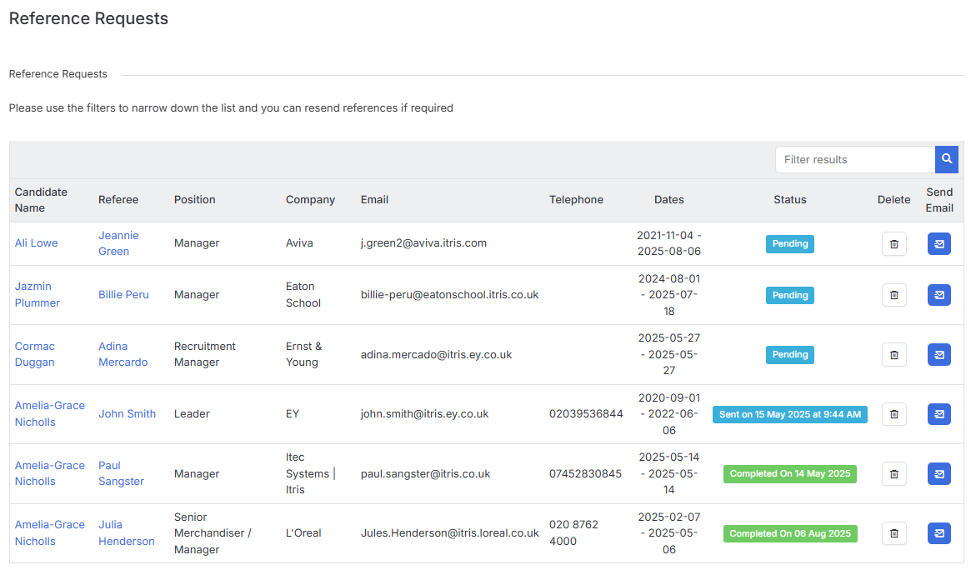This screenshot has width=976, height=580.
Task: Open candidate Jazmin Plummer
Action: 38,294
